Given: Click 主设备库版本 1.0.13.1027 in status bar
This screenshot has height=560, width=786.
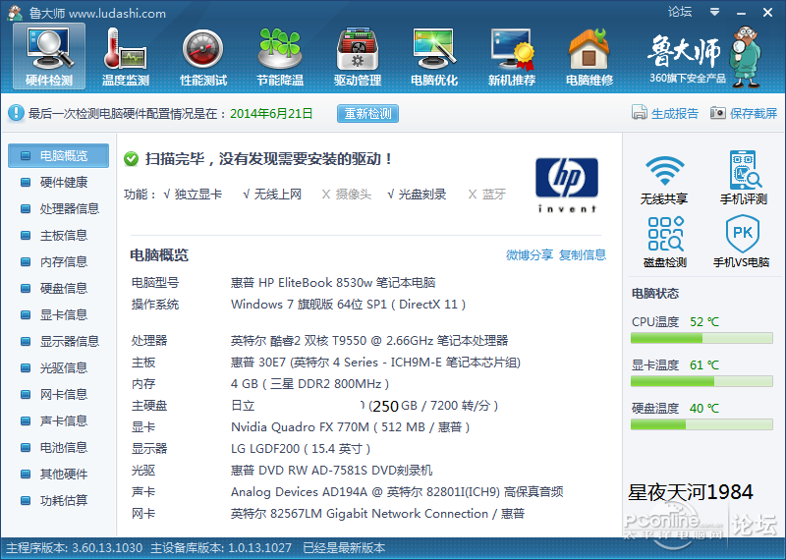Looking at the screenshot, I should pos(221,548).
